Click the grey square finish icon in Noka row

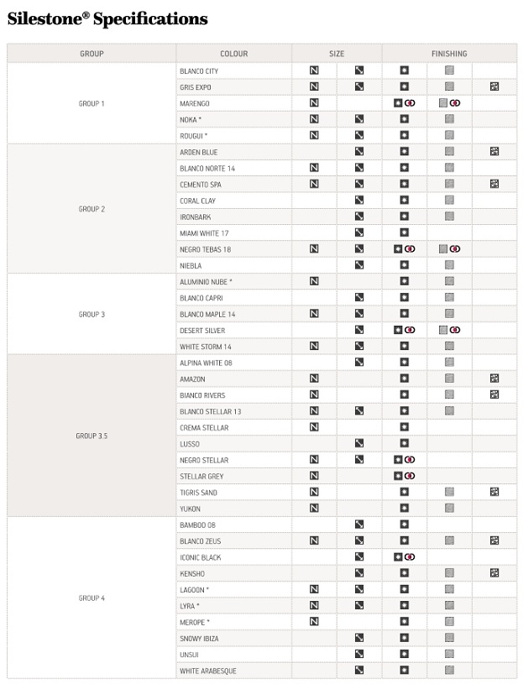[449, 120]
